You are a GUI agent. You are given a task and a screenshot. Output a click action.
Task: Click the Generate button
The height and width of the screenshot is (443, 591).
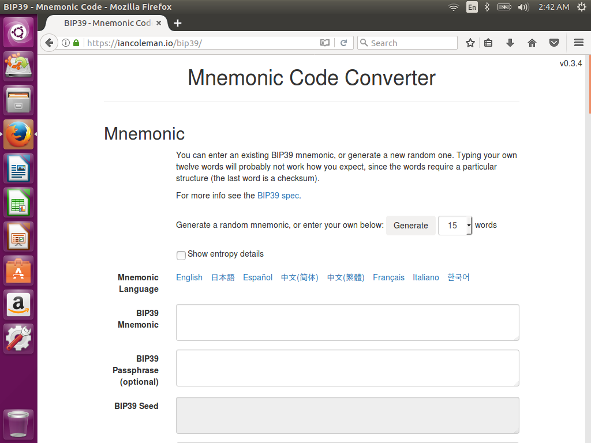tap(410, 225)
